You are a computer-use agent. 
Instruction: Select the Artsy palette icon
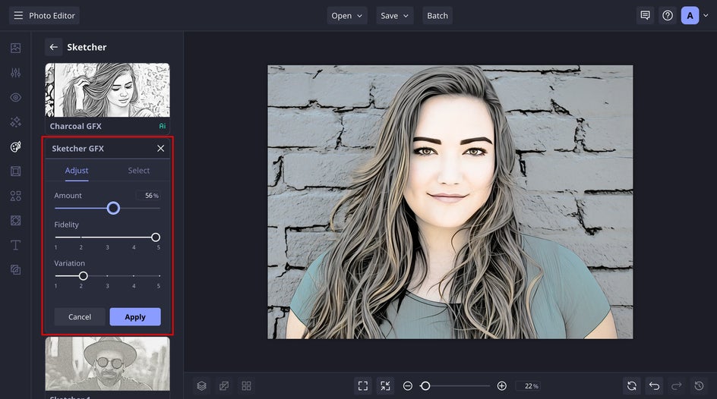(x=15, y=146)
